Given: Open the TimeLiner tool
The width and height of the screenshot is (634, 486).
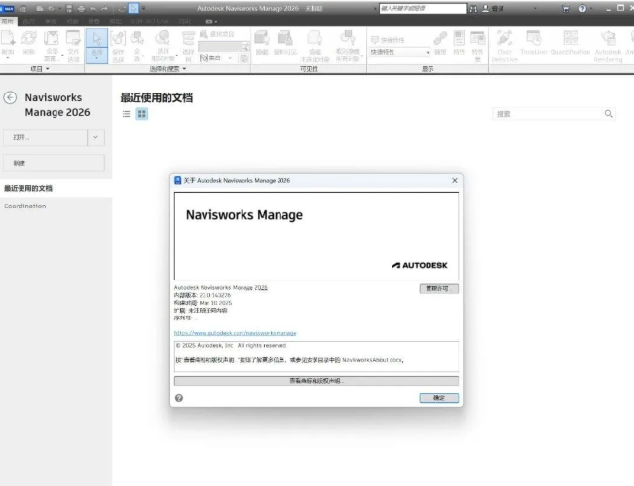Looking at the screenshot, I should click(534, 43).
